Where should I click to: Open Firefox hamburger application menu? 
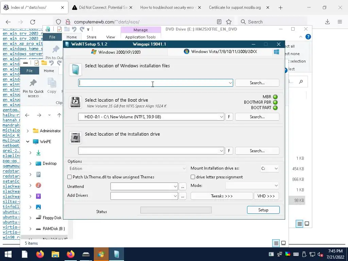pos(340,22)
